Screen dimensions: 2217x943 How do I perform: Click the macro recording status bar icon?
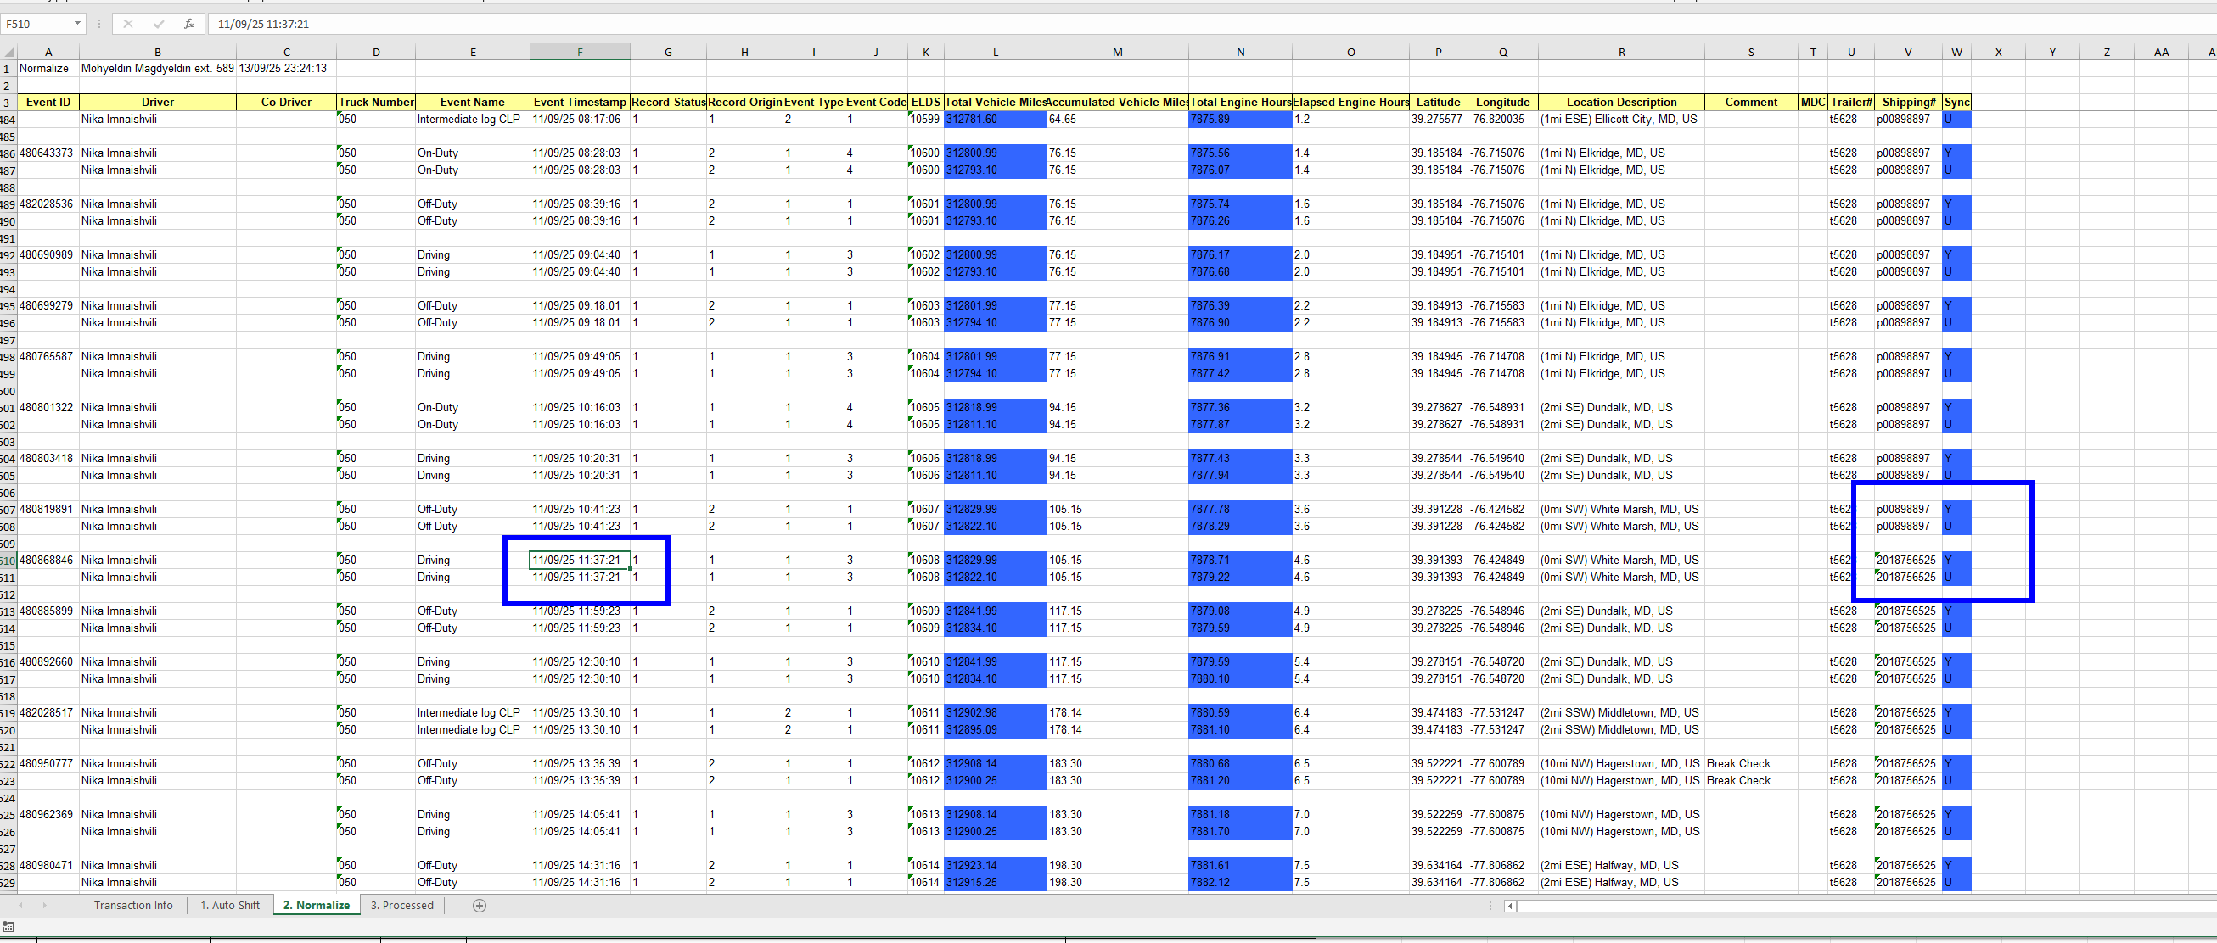click(8, 926)
